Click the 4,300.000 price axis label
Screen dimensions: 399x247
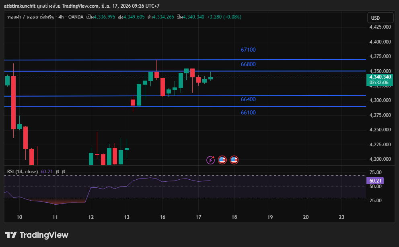click(x=380, y=100)
